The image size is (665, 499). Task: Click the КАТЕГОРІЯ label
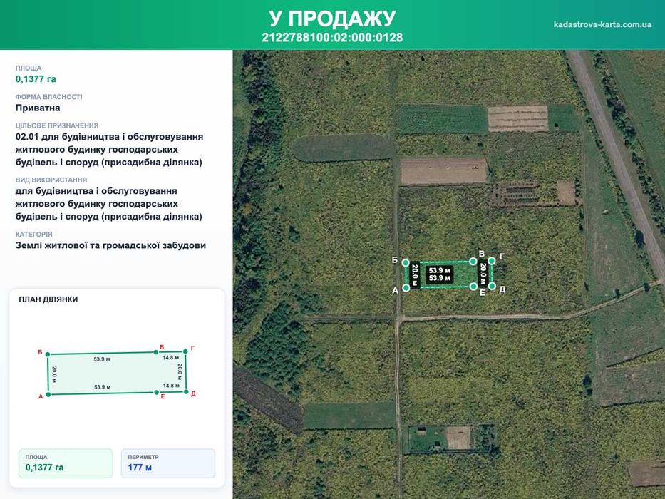(34, 235)
